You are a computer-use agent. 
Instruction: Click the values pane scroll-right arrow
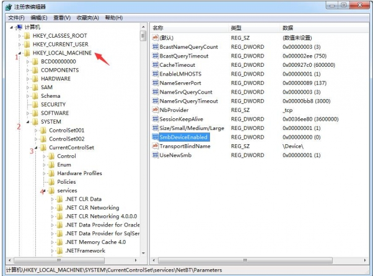pyautogui.click(x=365, y=260)
